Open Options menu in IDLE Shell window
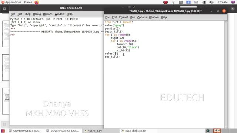The height and width of the screenshot is (133, 237). [48, 14]
